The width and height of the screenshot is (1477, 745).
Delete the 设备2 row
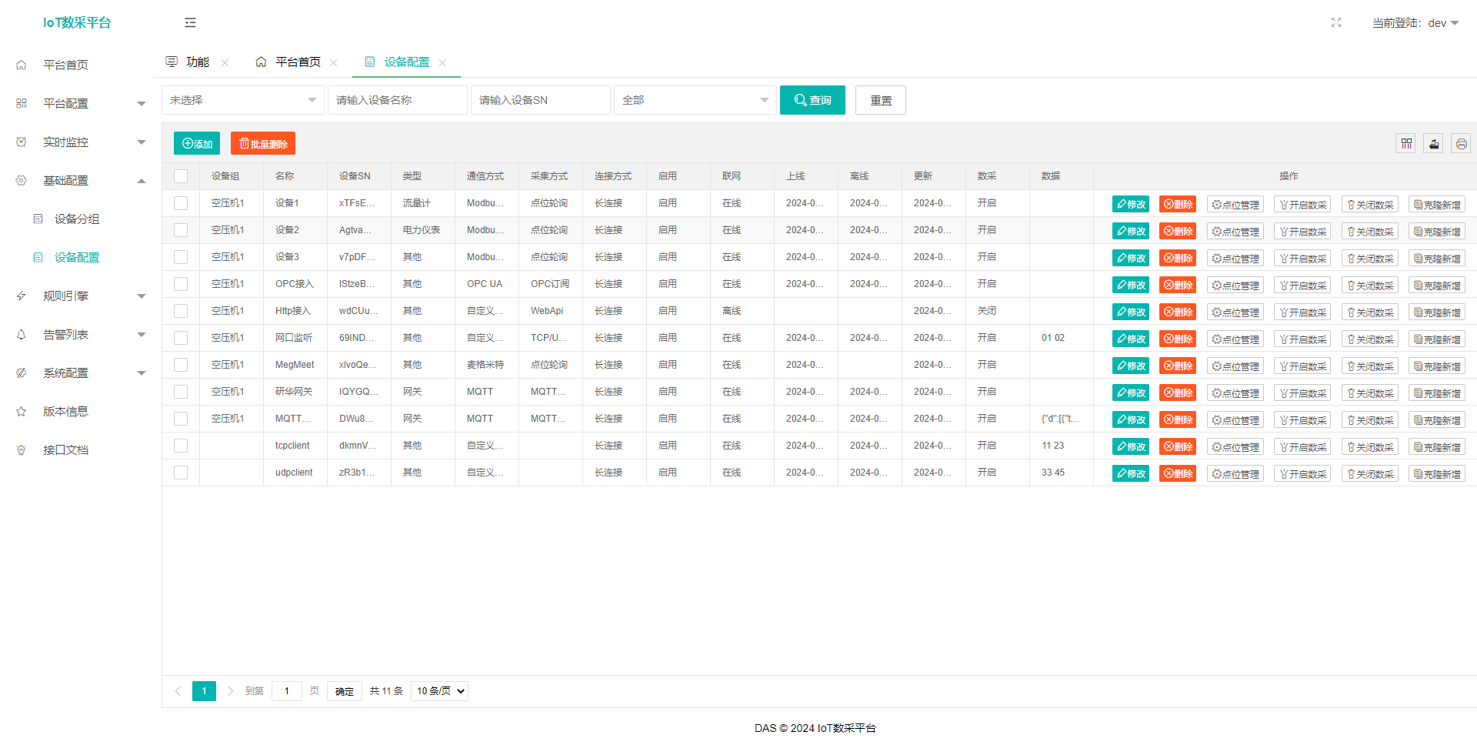click(x=1178, y=231)
